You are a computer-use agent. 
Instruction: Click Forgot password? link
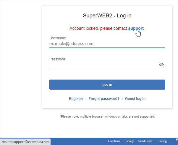click(104, 99)
